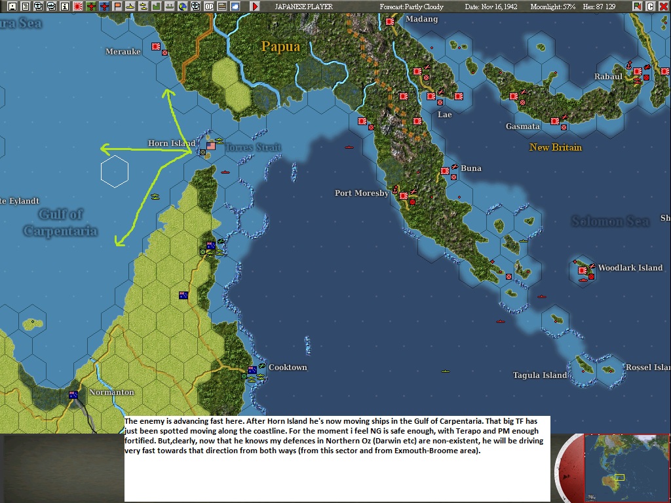Open the weather cloud toolbar icon
671x503 pixels.
pyautogui.click(x=235, y=7)
